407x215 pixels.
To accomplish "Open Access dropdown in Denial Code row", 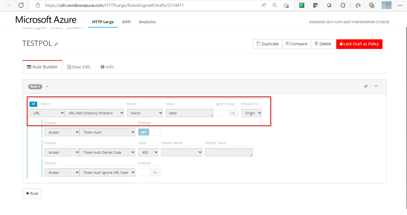I will (x=62, y=152).
